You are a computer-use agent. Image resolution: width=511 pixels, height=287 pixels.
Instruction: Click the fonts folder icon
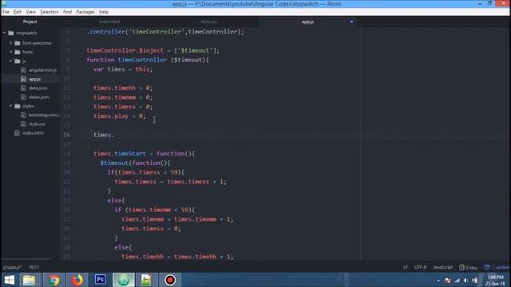coord(18,52)
